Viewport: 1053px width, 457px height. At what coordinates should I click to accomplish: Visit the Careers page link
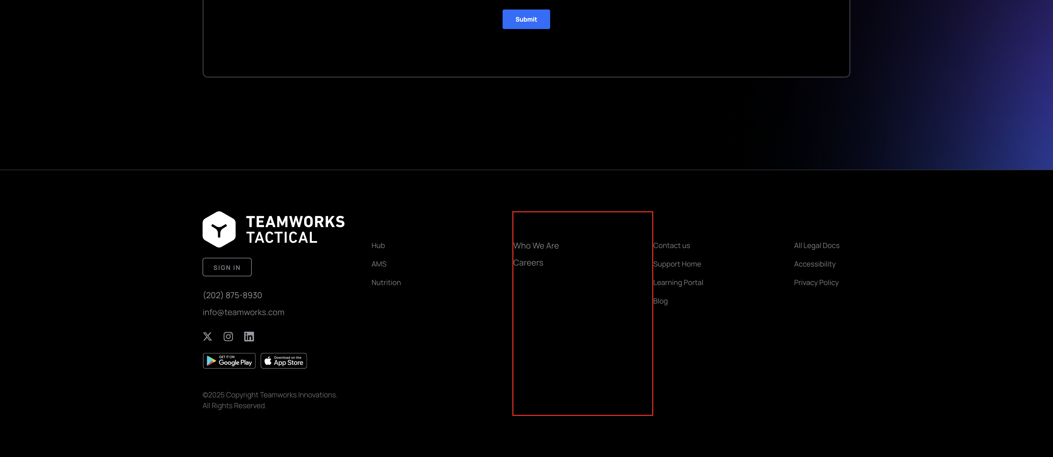click(528, 263)
